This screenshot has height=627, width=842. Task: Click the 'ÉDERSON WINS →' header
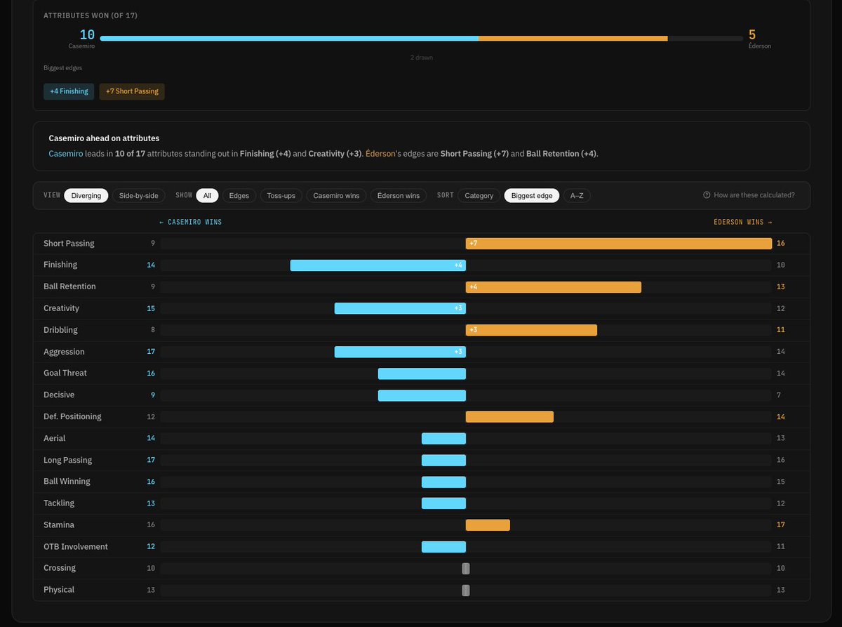click(743, 222)
